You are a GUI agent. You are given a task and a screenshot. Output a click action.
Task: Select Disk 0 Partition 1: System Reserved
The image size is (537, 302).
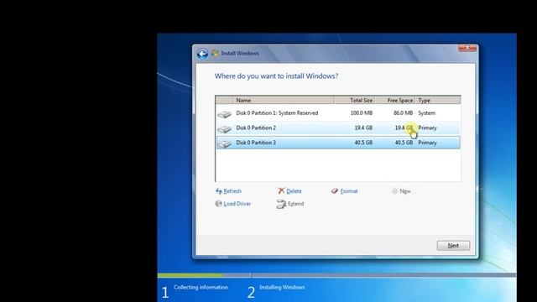(337, 113)
